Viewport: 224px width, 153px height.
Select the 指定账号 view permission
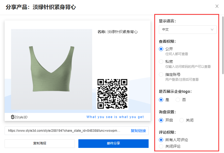[161, 74]
